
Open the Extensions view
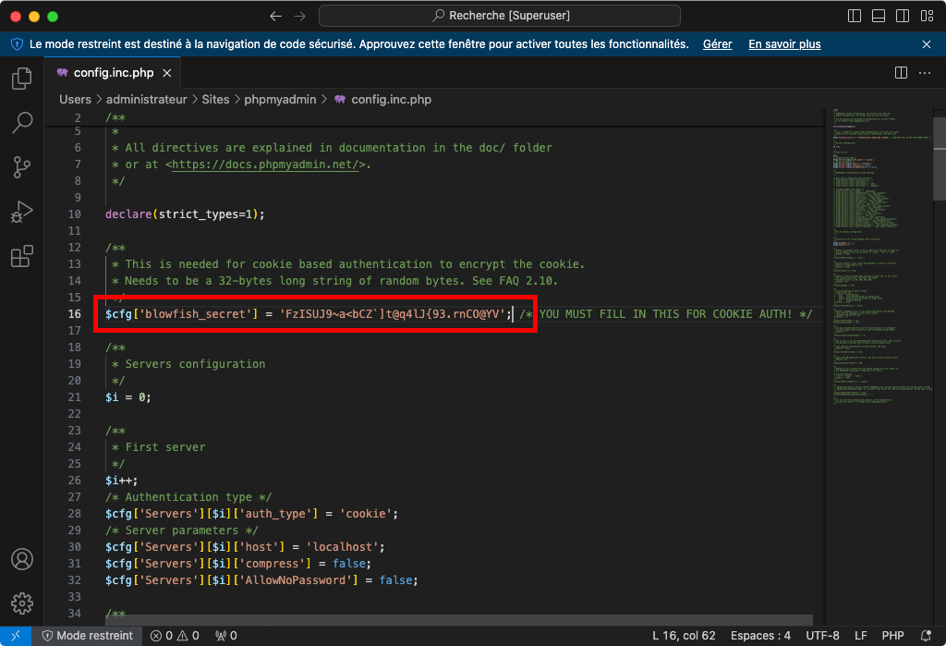[x=21, y=257]
